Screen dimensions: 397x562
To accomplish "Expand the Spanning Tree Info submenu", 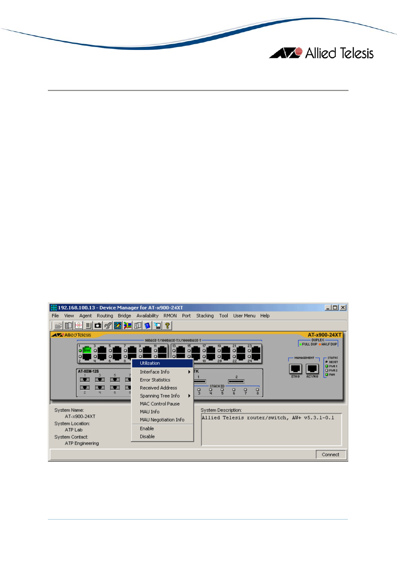I will [x=162, y=396].
